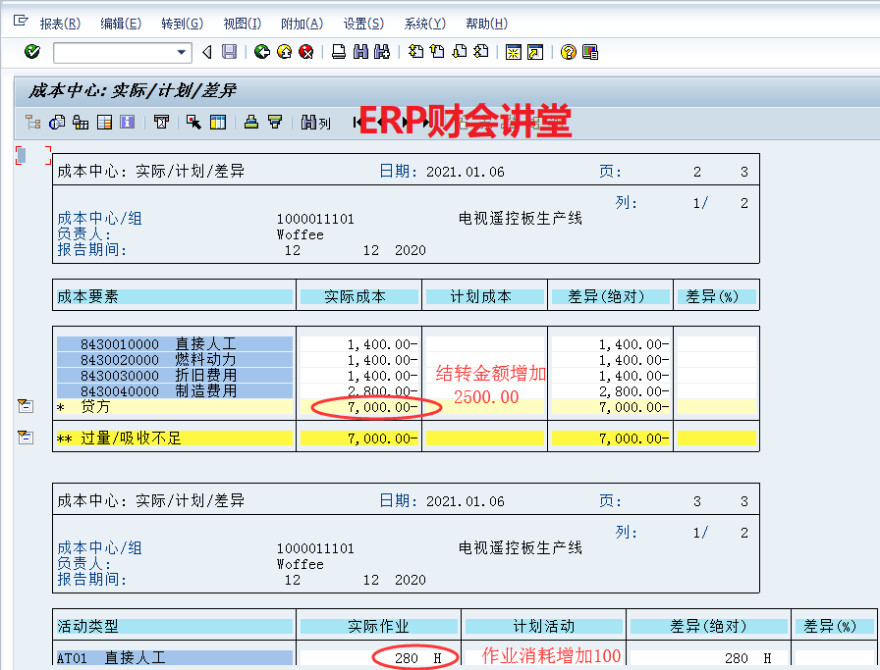Click the blue Information icon
This screenshot has width=880, height=670.
point(127,123)
